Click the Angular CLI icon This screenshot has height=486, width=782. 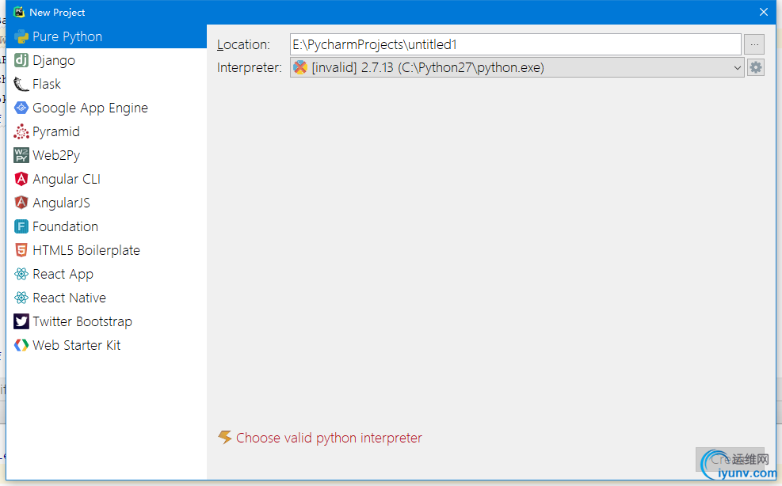21,179
